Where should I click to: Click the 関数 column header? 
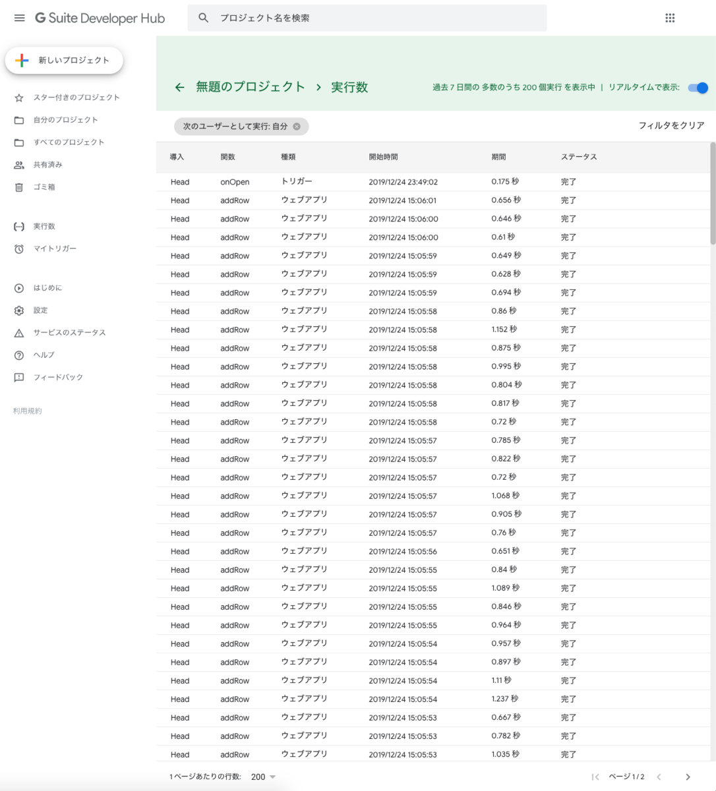coord(227,157)
